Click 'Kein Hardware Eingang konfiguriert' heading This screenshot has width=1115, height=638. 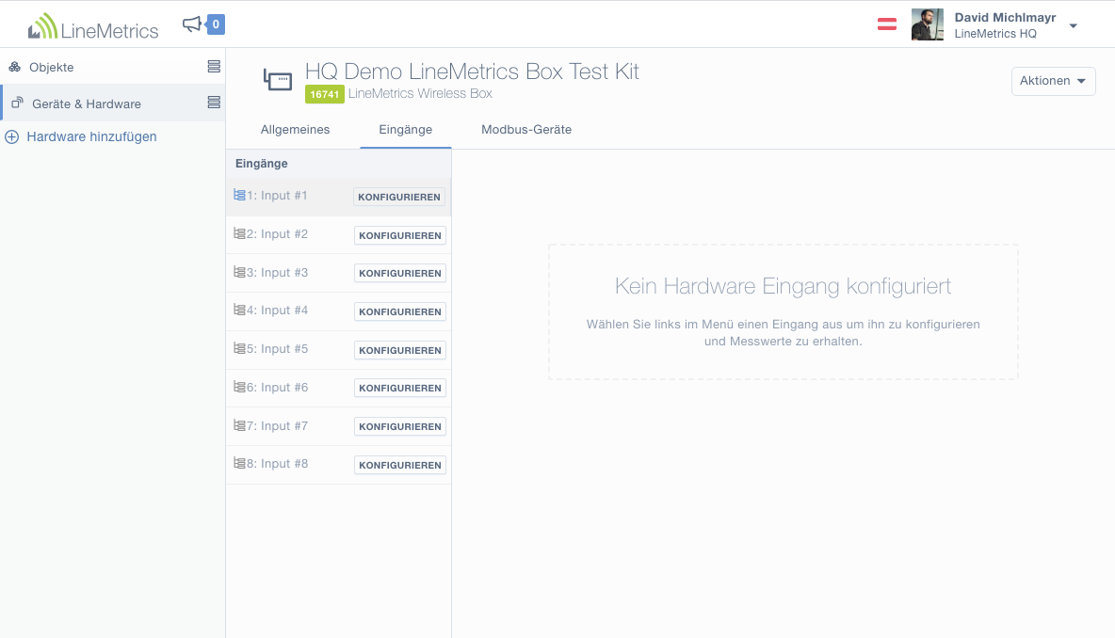pos(783,286)
